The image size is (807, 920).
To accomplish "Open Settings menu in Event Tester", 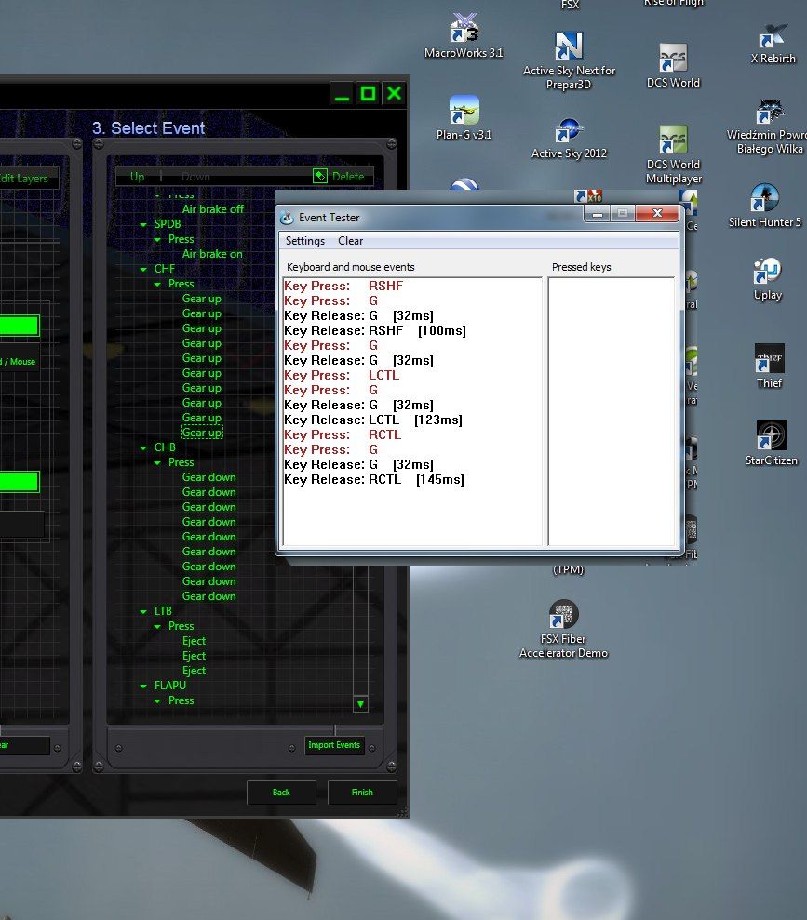I will click(x=305, y=241).
